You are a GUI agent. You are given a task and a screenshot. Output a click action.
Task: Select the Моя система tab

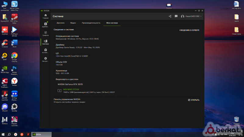112,23
